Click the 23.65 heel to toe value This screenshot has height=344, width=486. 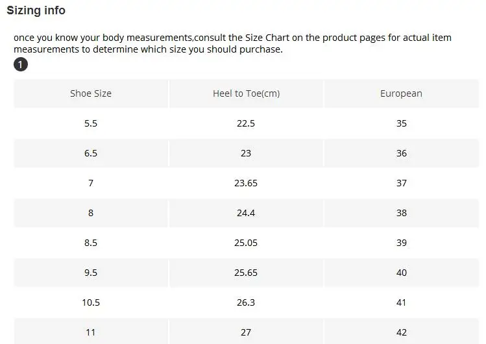(x=246, y=183)
